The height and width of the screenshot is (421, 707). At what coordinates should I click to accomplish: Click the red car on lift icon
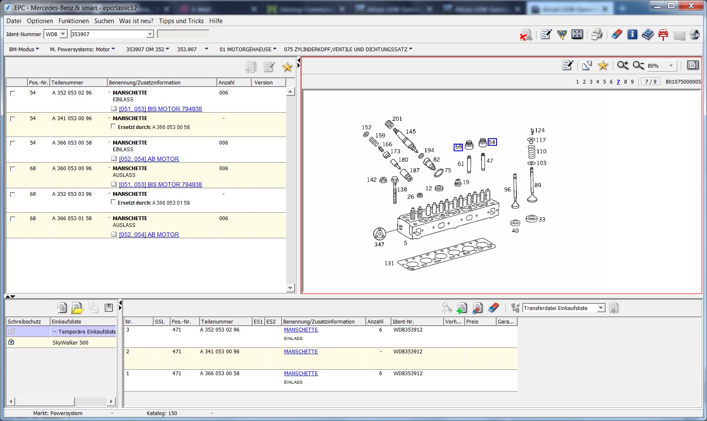click(663, 34)
